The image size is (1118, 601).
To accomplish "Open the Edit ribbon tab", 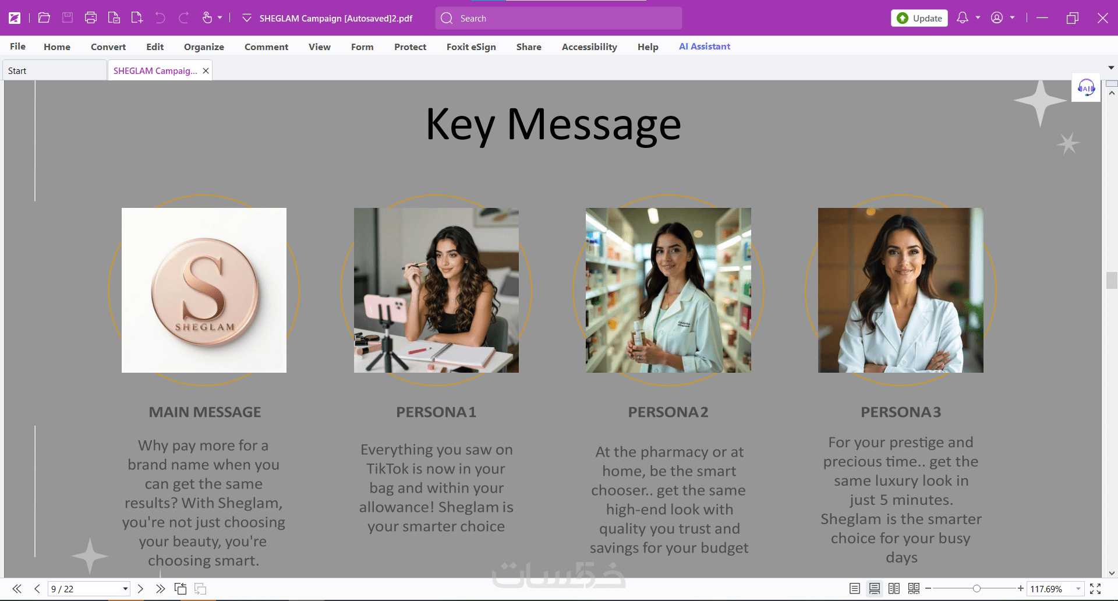I will coord(155,47).
